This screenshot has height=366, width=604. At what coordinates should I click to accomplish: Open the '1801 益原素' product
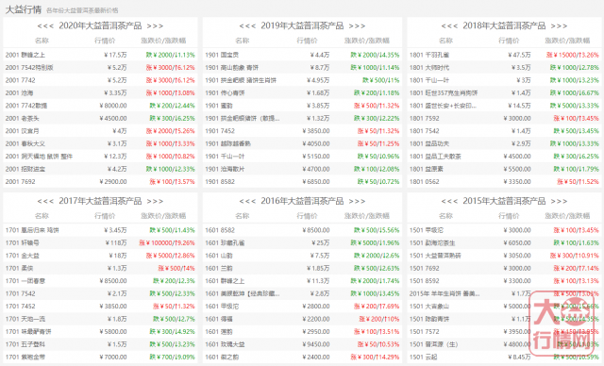(427, 169)
